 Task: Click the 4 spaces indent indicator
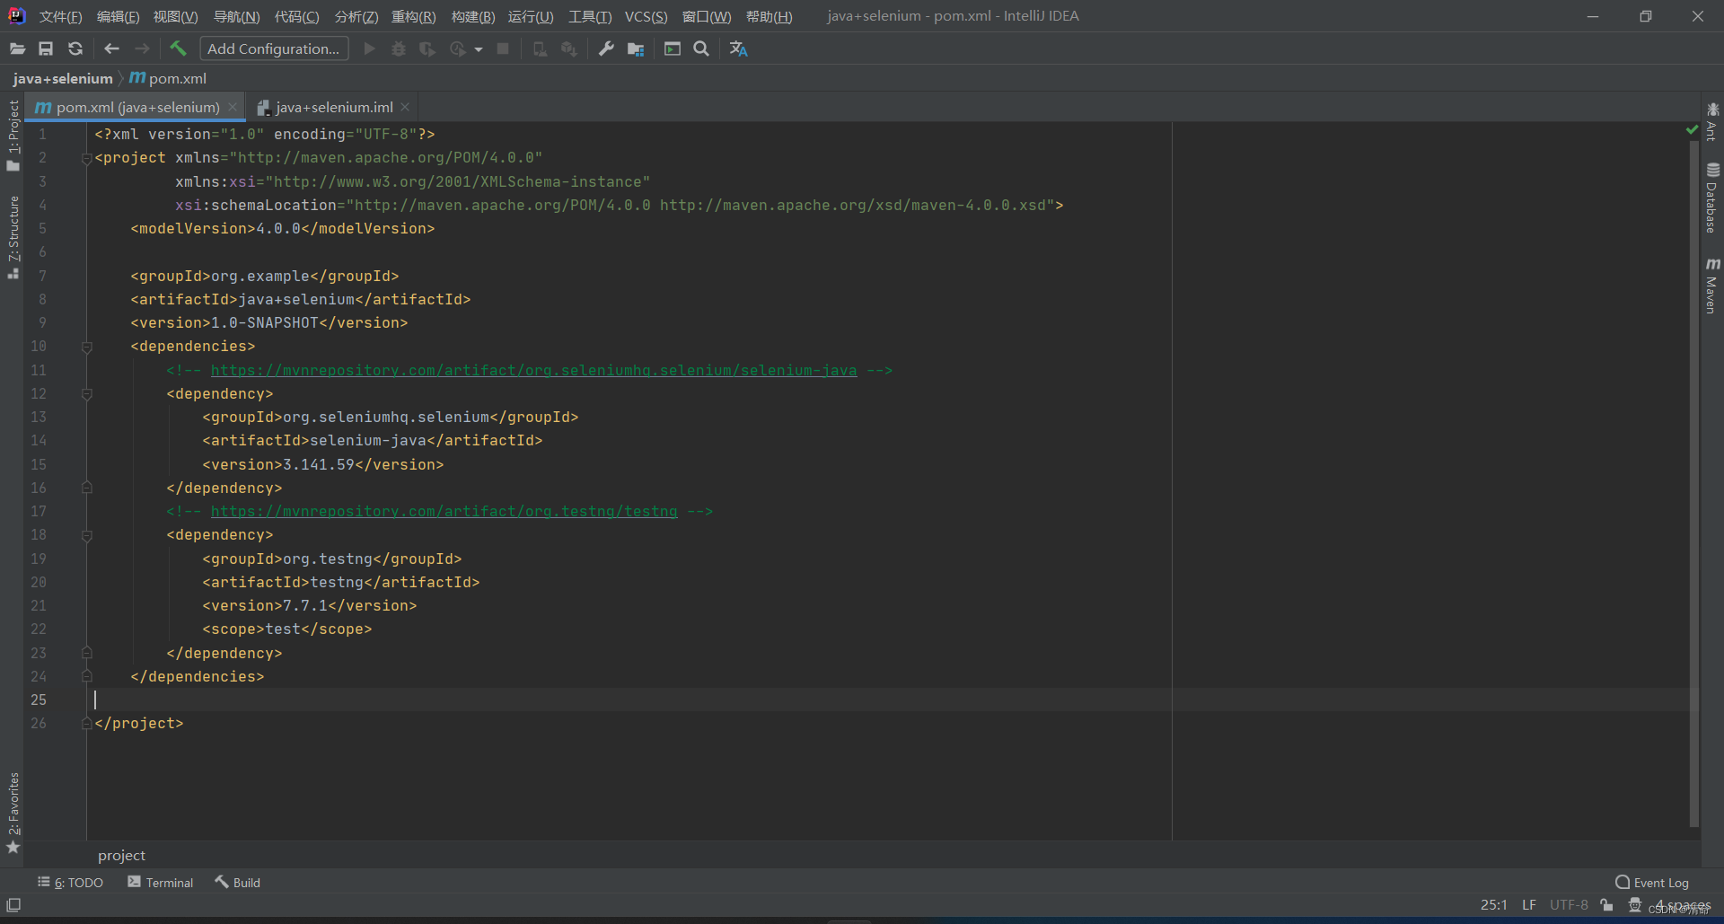point(1683,904)
